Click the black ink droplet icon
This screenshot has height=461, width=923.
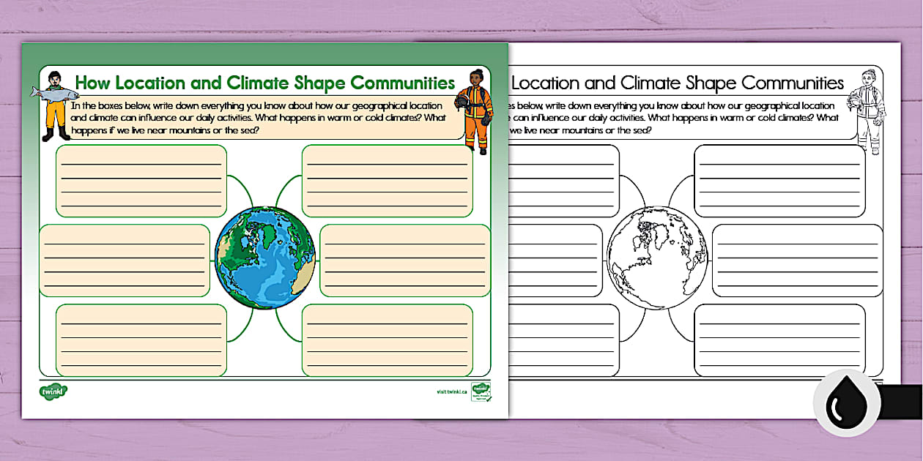pyautogui.click(x=847, y=403)
